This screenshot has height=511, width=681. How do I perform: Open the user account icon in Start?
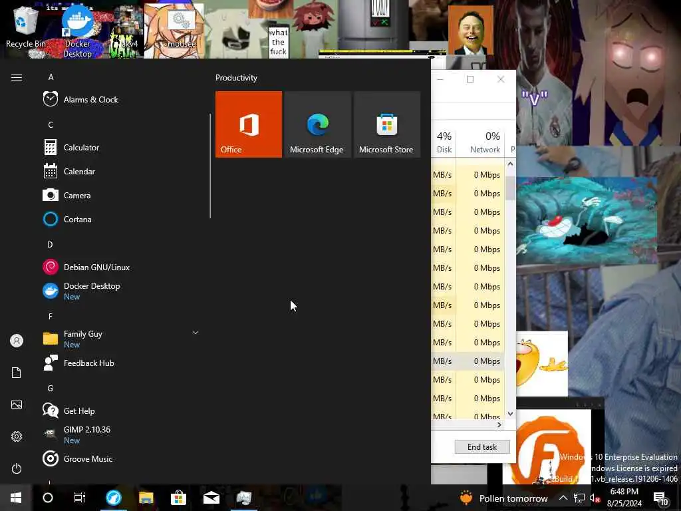[x=17, y=341]
